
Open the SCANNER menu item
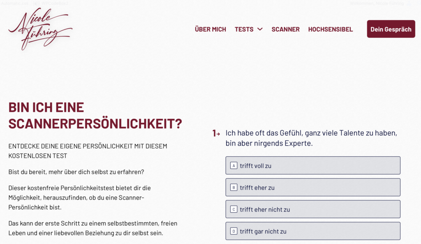click(285, 29)
